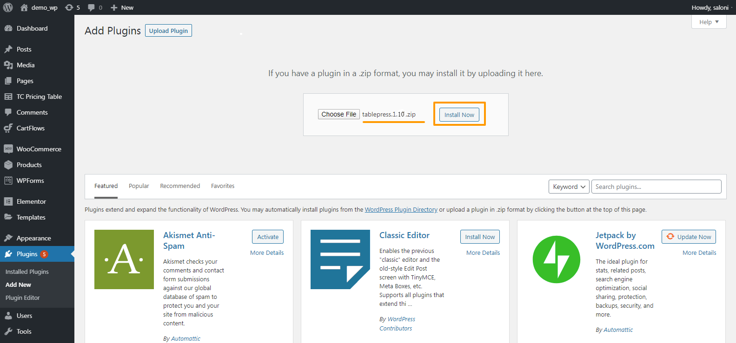Click the plus New icon
Image resolution: width=736 pixels, height=343 pixels.
(x=114, y=7)
